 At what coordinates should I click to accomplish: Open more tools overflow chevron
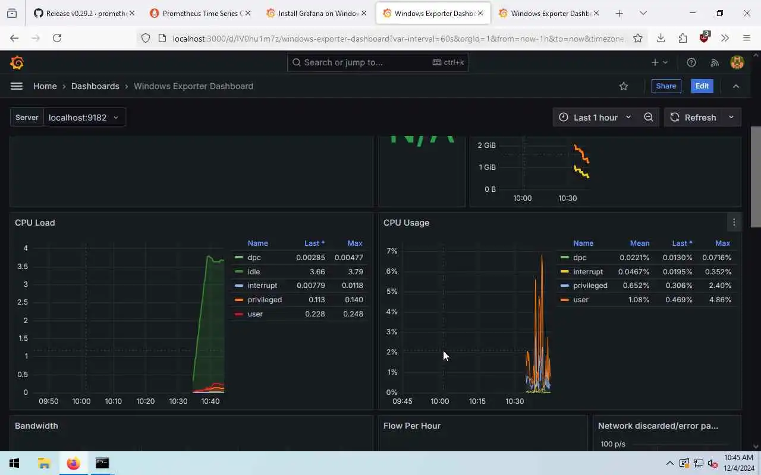(x=725, y=38)
